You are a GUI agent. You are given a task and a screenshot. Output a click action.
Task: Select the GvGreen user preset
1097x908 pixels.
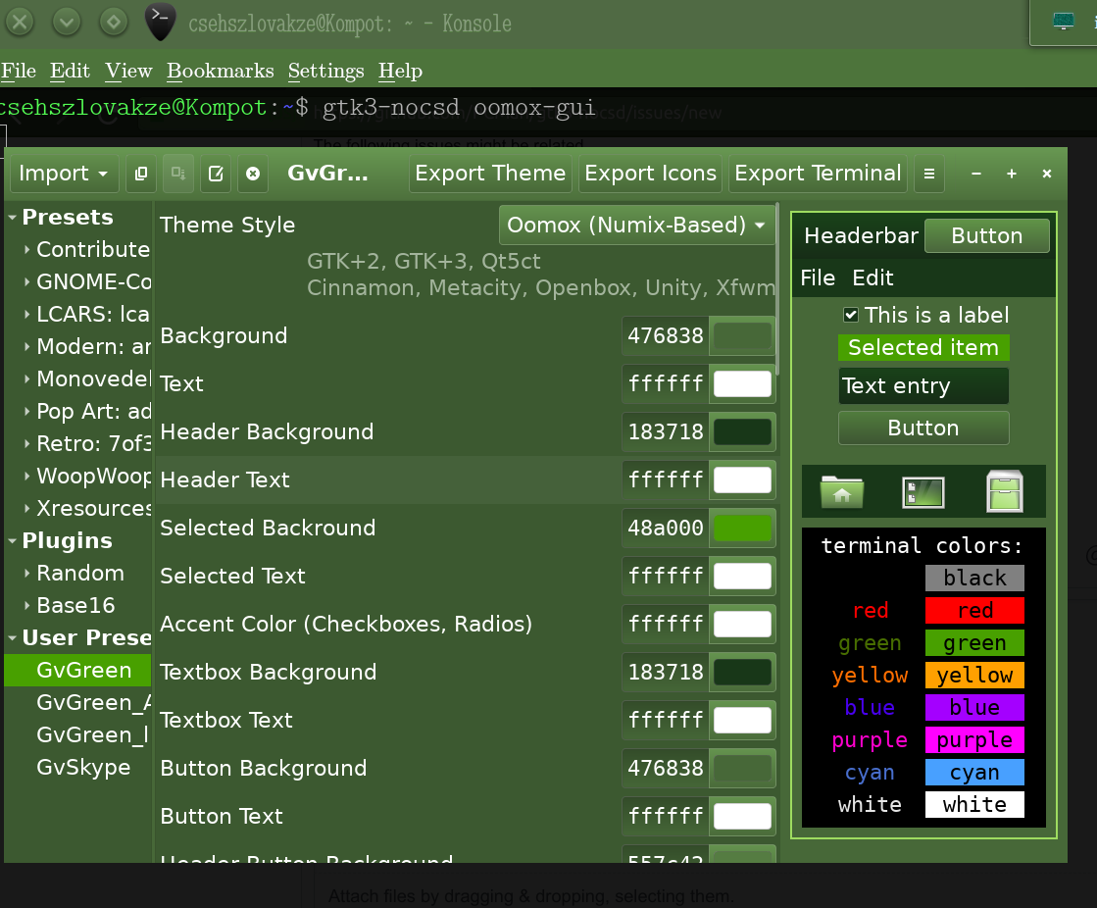pyautogui.click(x=77, y=670)
